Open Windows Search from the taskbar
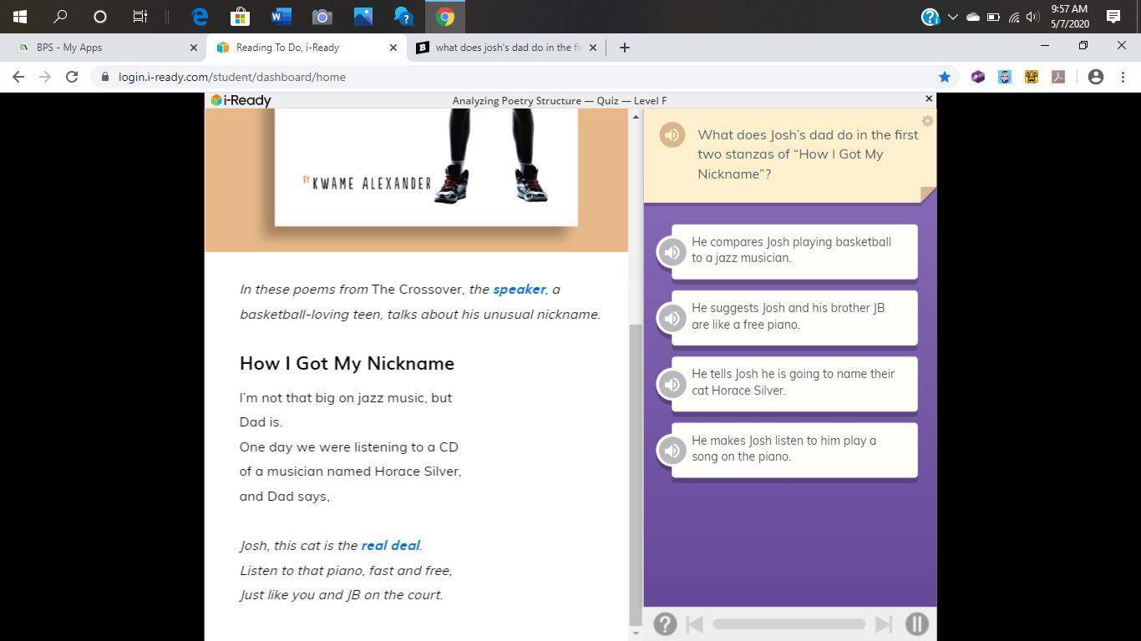 coord(60,17)
